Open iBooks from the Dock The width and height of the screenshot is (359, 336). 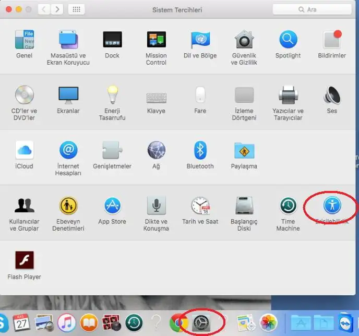pyautogui.click(x=89, y=323)
